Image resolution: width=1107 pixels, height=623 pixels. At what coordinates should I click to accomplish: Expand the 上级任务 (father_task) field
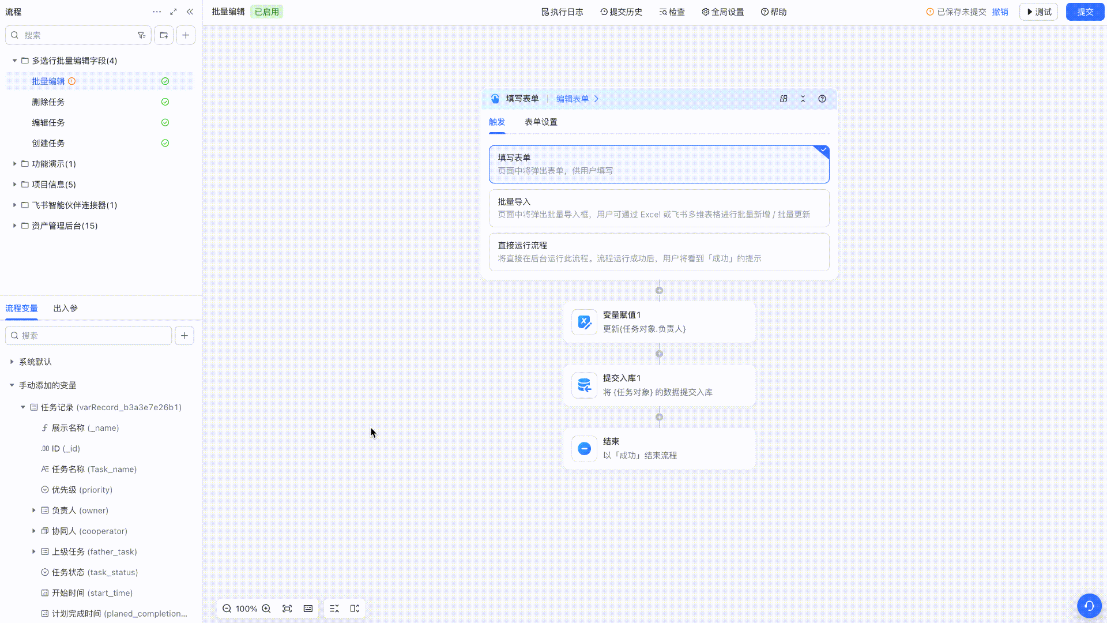pyautogui.click(x=33, y=552)
